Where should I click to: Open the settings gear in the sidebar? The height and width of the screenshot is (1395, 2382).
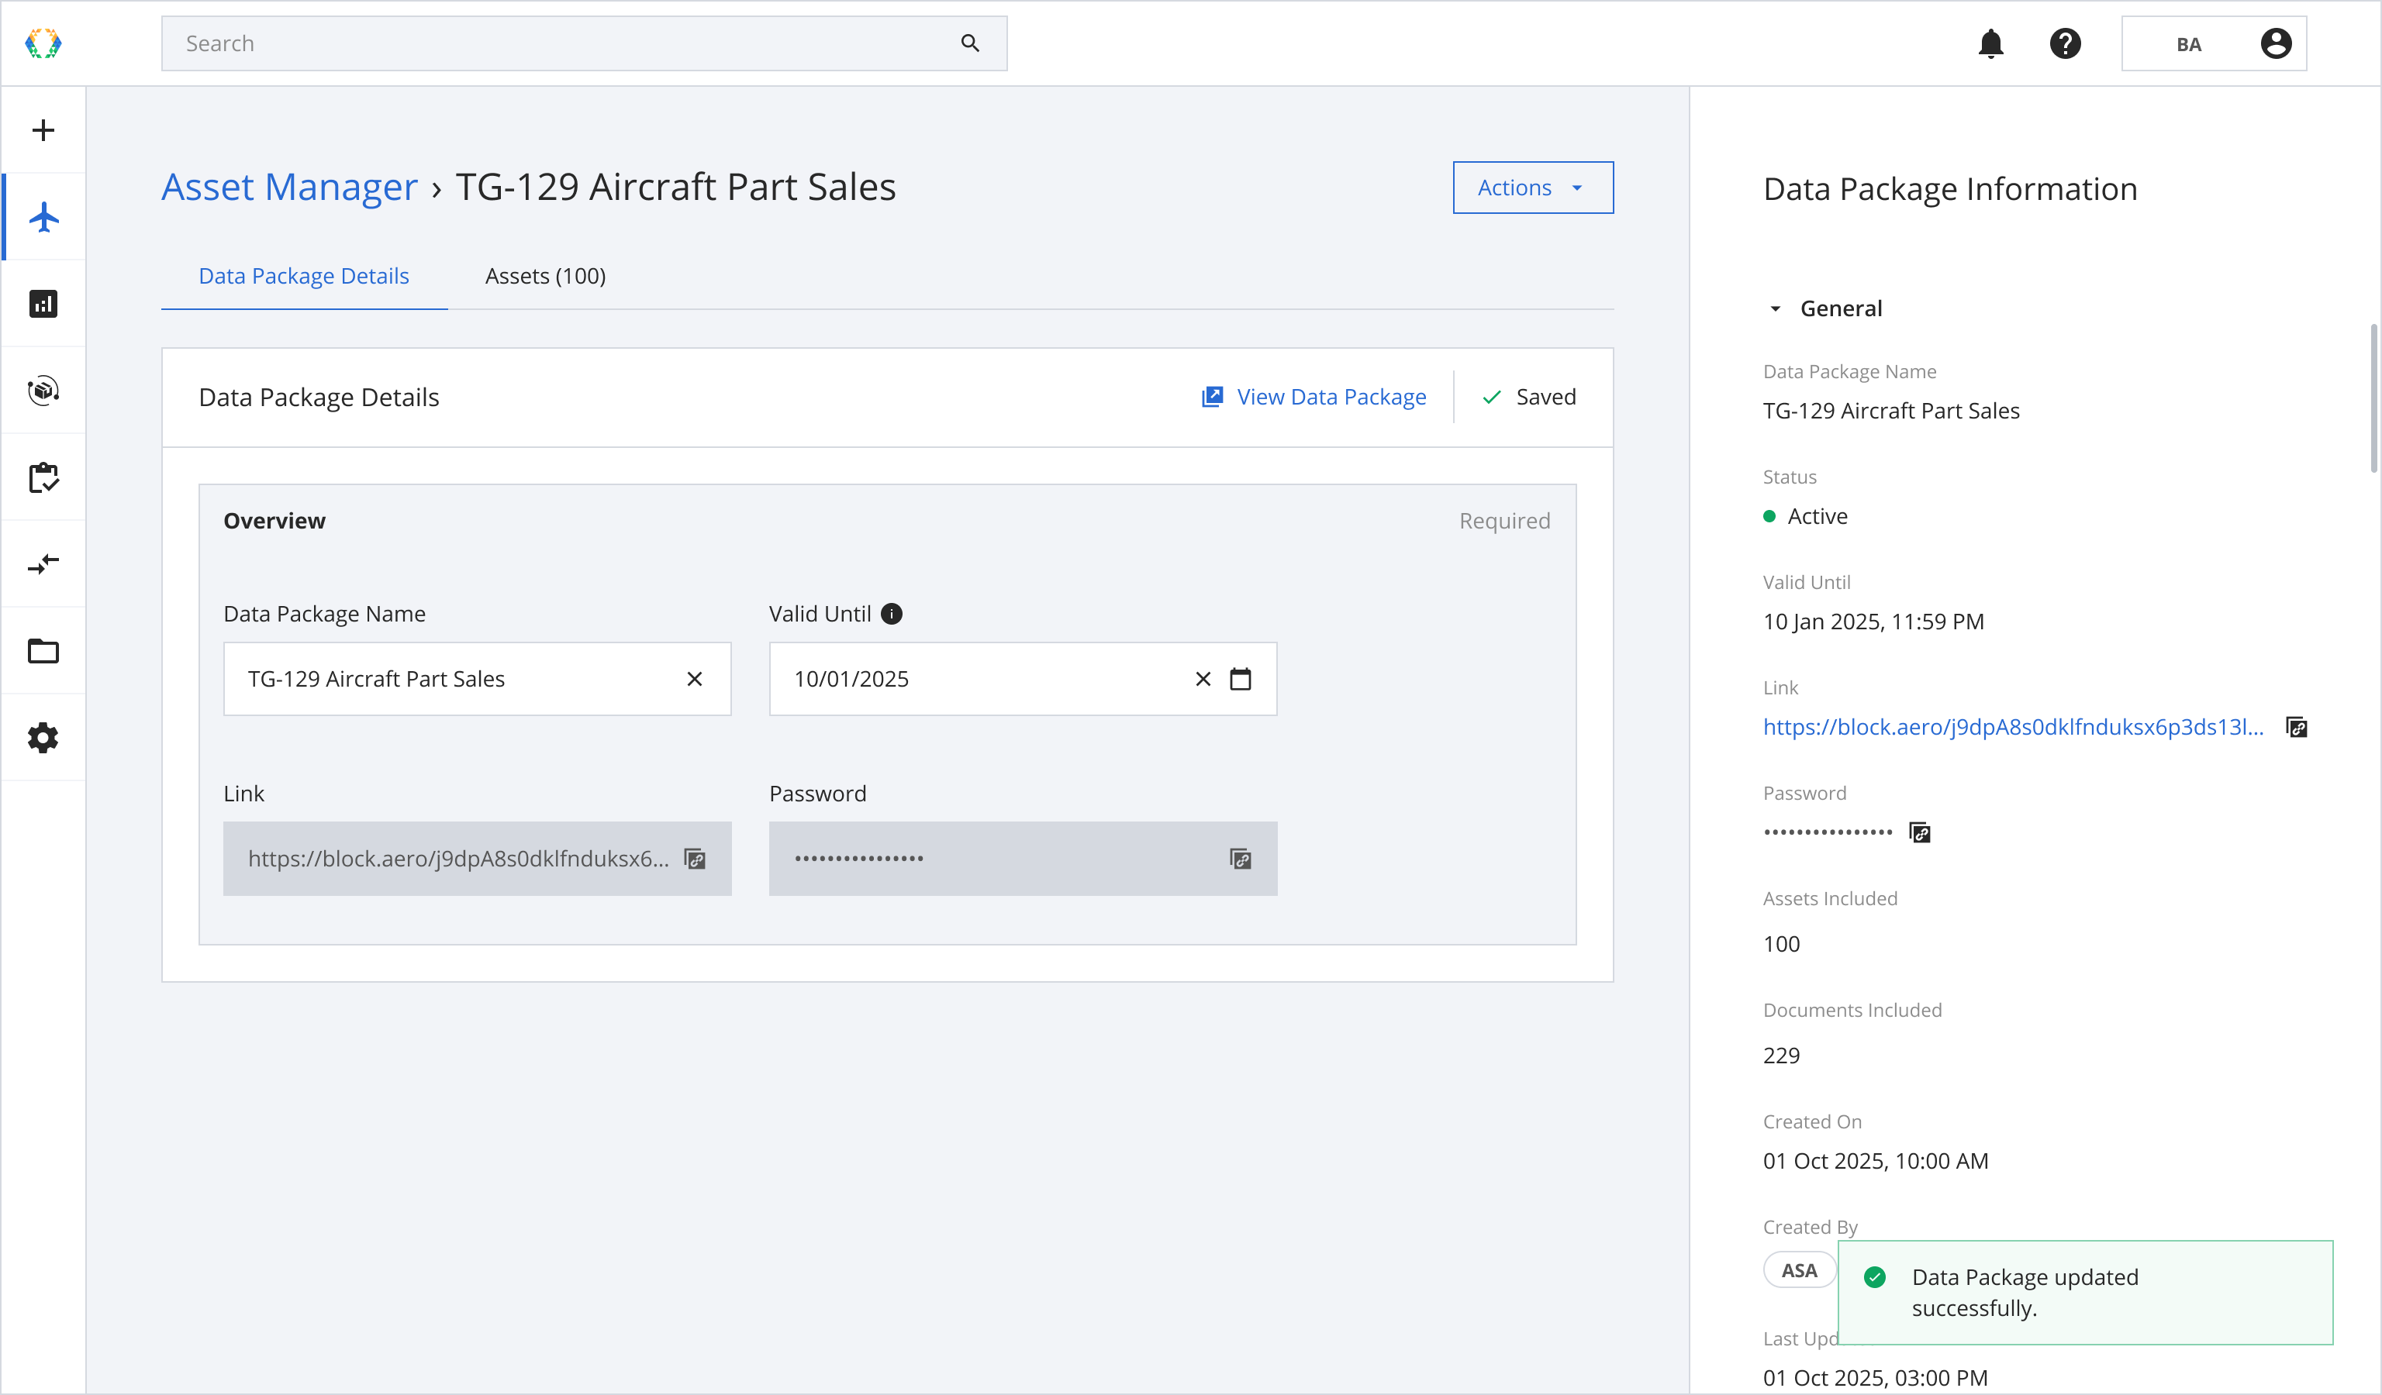43,739
